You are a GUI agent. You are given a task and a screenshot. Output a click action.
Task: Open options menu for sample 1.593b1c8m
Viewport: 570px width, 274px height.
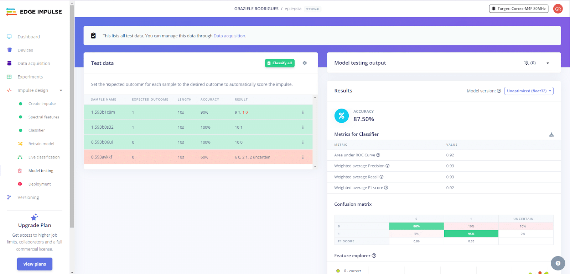[x=303, y=112]
